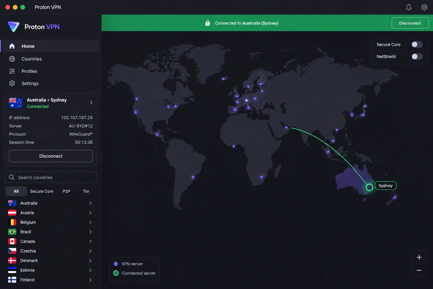Image resolution: width=433 pixels, height=289 pixels.
Task: Click the Finland flag icon
Action: pyautogui.click(x=12, y=280)
